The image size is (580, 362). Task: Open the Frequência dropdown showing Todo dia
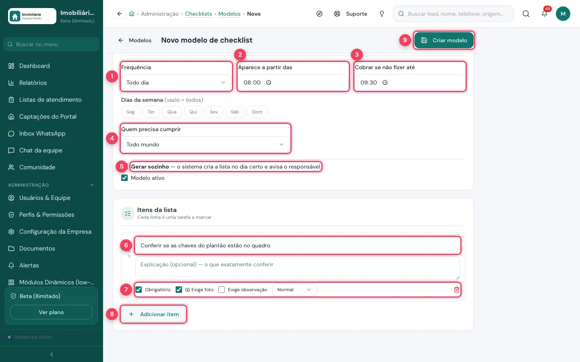coord(176,82)
